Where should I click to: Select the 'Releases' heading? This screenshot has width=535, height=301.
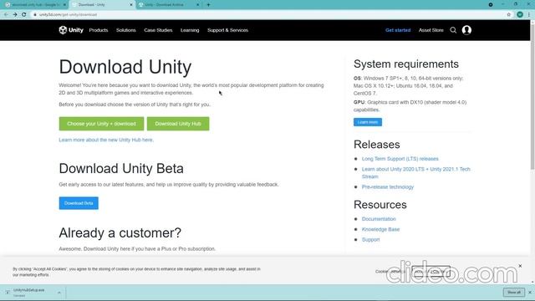click(x=377, y=145)
